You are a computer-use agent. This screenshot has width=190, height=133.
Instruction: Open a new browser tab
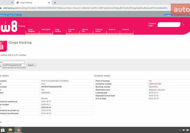(55, 2)
